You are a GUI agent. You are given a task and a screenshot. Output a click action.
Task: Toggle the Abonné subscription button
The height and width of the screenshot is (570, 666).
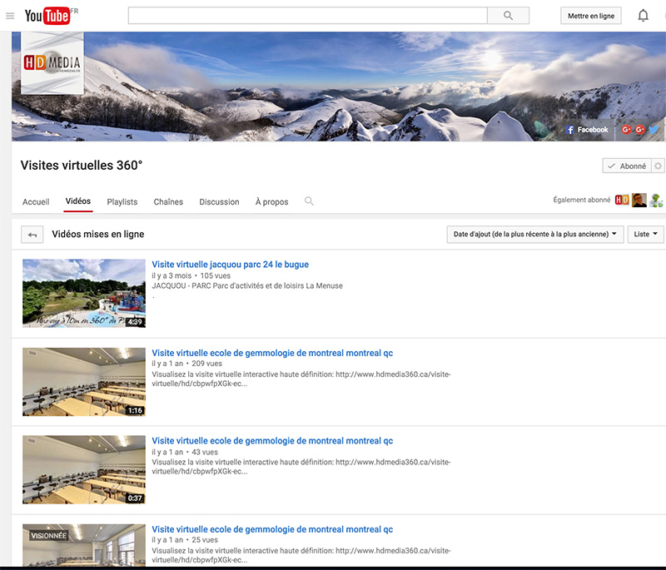627,166
